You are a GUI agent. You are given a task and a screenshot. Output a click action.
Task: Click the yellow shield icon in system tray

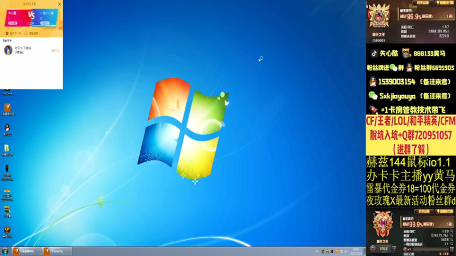tap(323, 251)
